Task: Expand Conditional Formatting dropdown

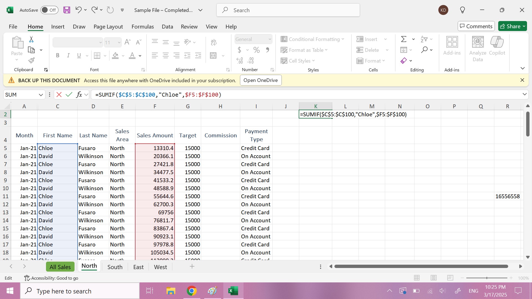Action: click(x=312, y=39)
